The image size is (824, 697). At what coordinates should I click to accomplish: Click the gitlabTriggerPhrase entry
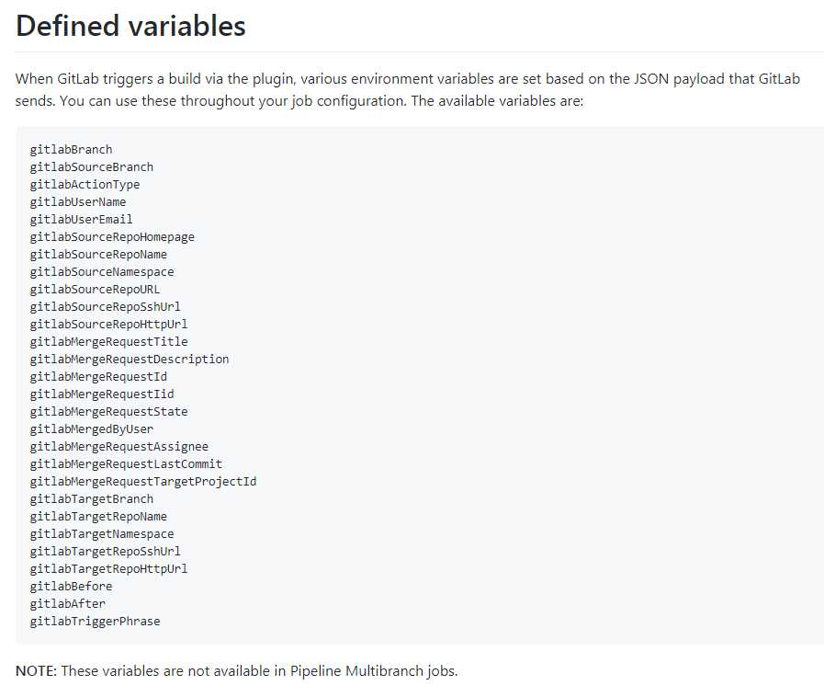[x=96, y=622]
